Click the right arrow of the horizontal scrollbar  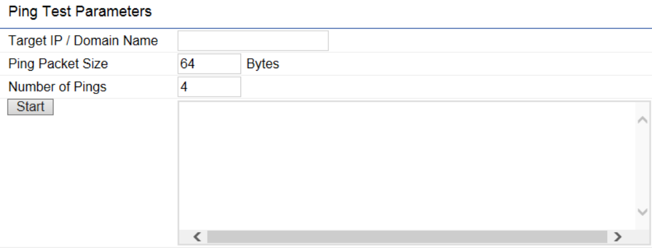pos(617,237)
